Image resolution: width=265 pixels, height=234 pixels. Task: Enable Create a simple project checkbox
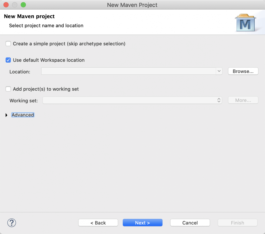click(x=8, y=44)
